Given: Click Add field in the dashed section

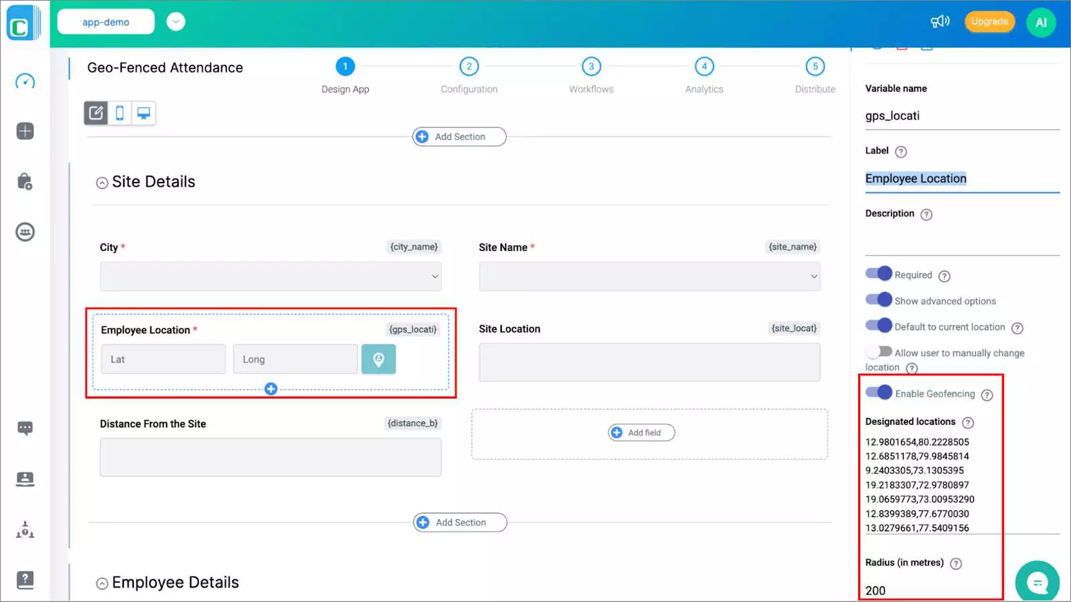Looking at the screenshot, I should click(x=641, y=432).
